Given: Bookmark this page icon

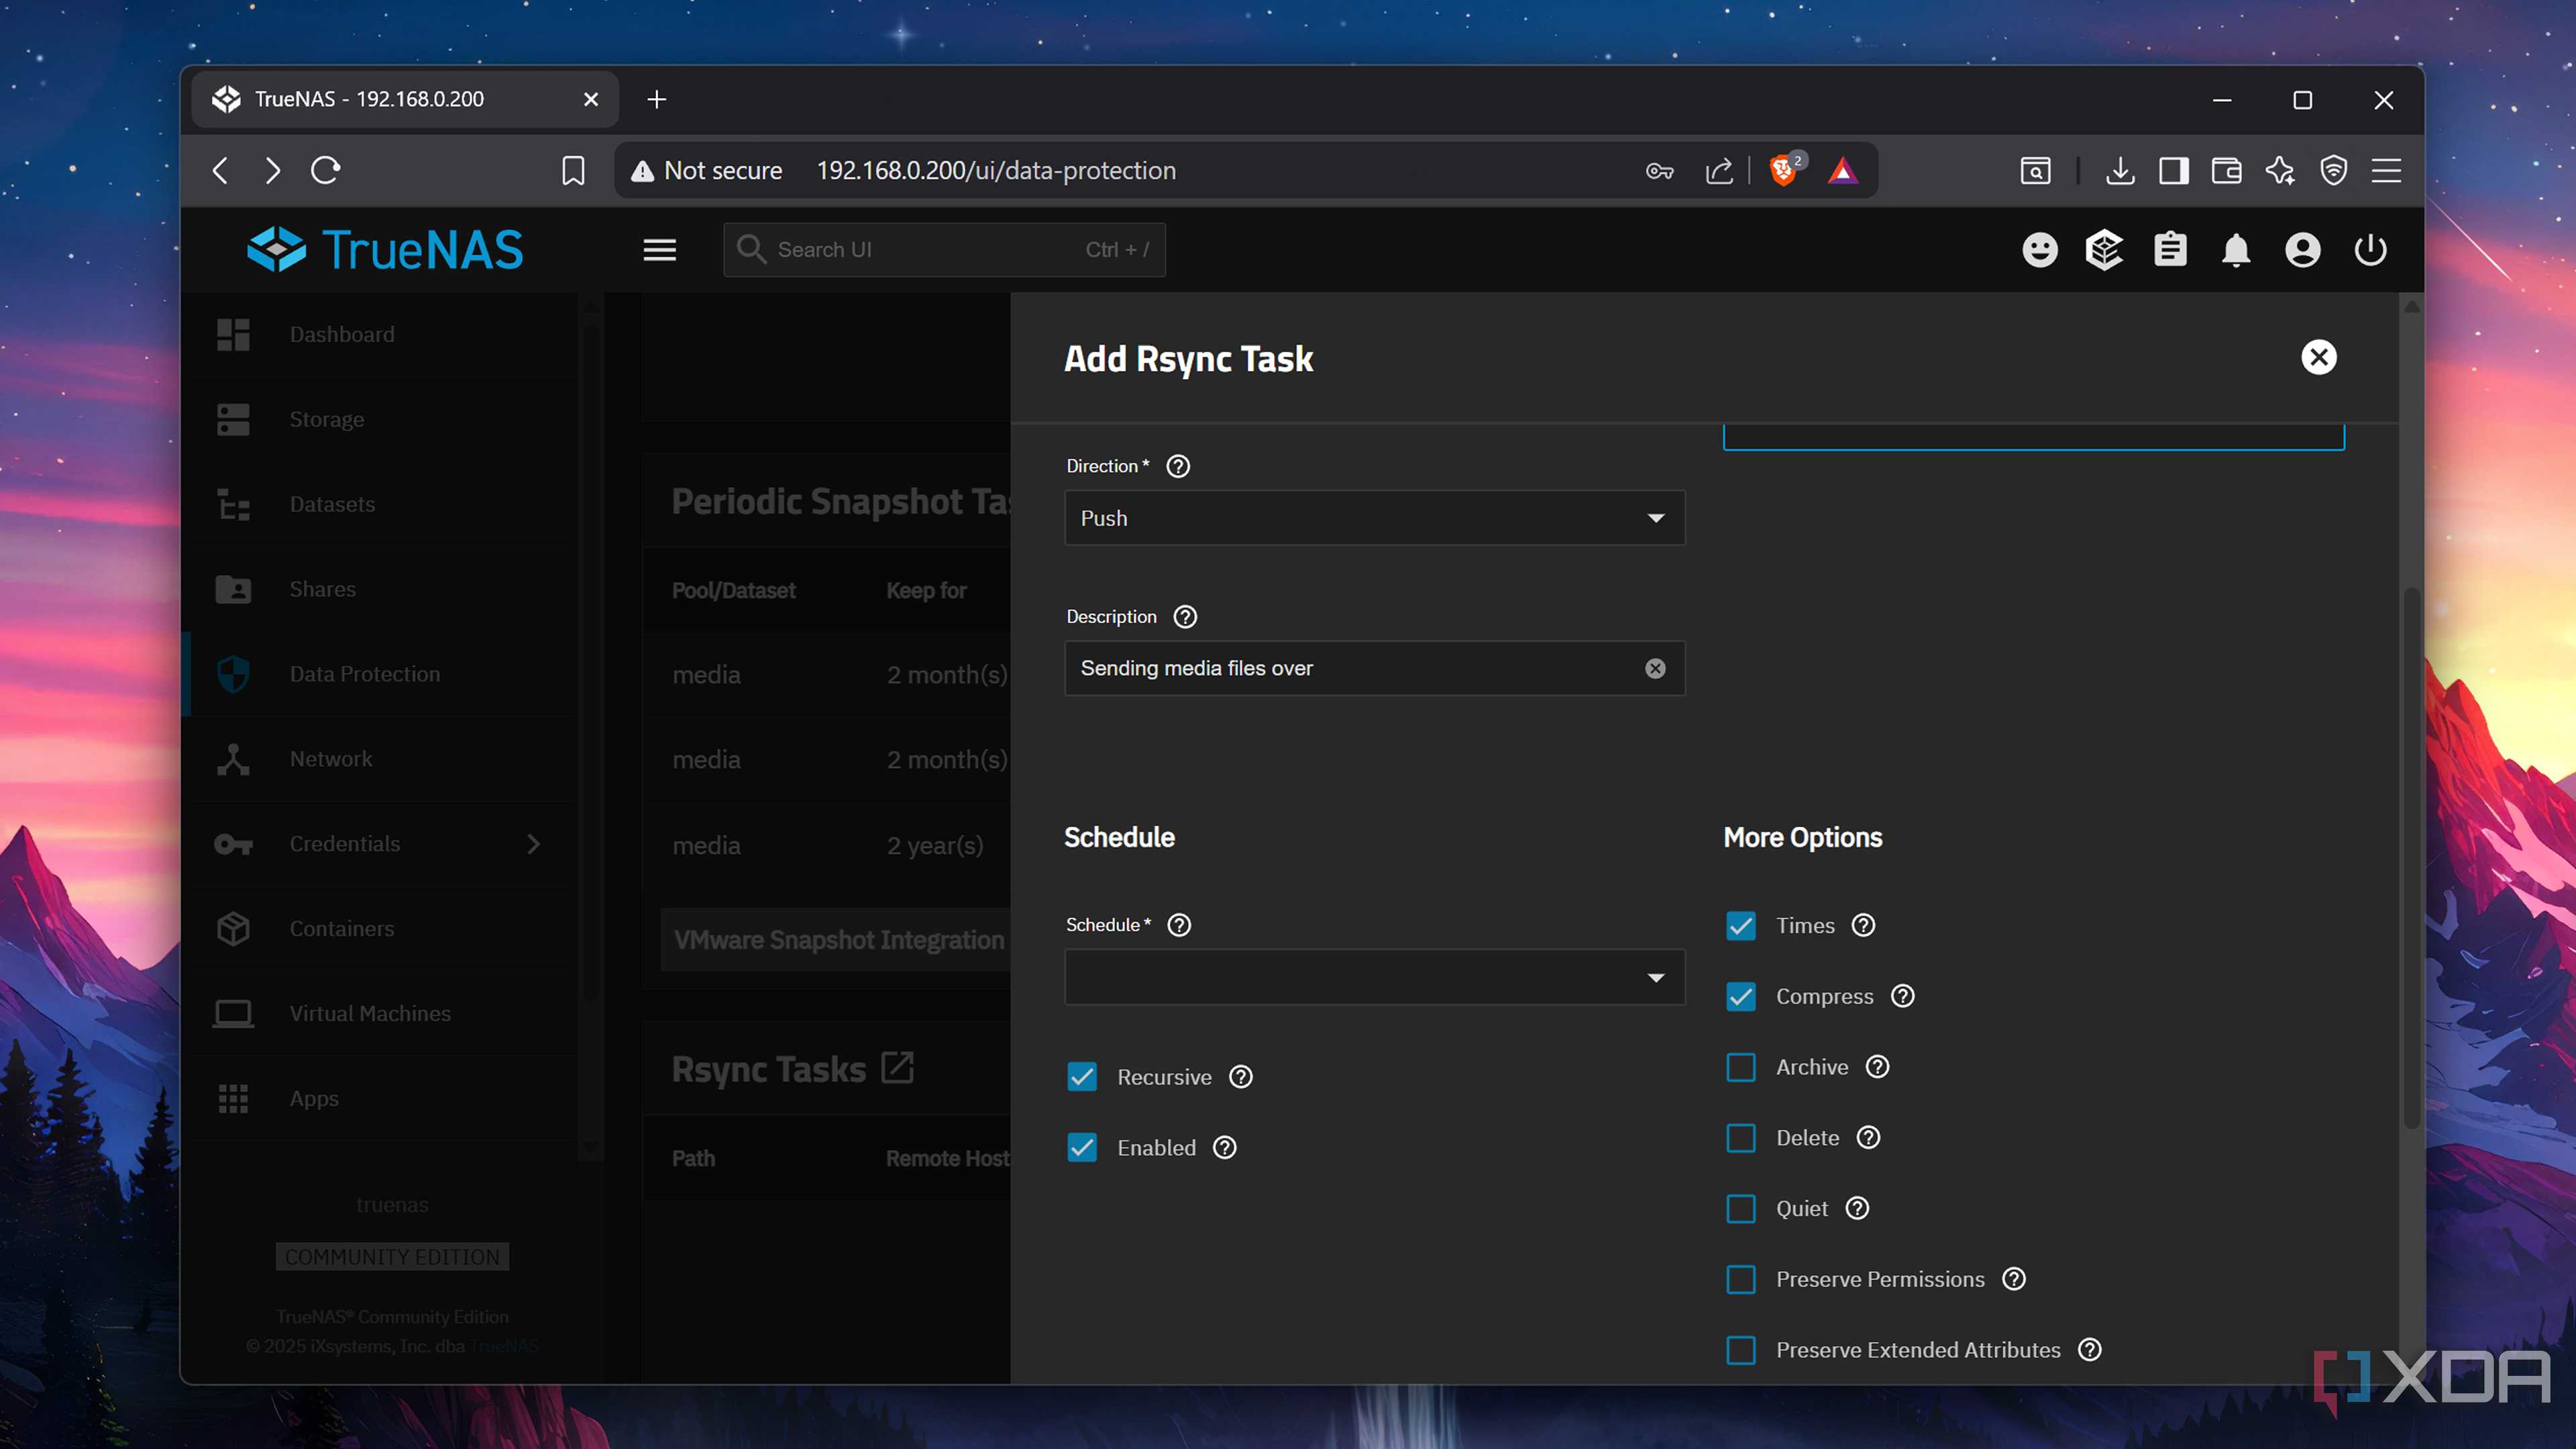Looking at the screenshot, I should 573,170.
